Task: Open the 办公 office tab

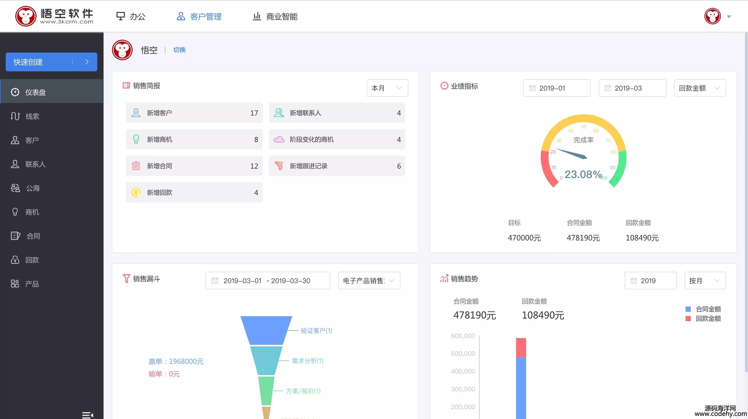Action: (x=131, y=17)
